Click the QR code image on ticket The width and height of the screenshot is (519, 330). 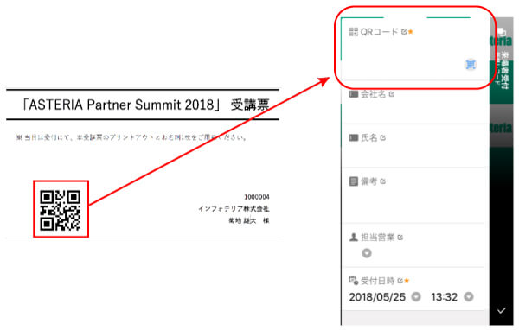click(x=61, y=210)
